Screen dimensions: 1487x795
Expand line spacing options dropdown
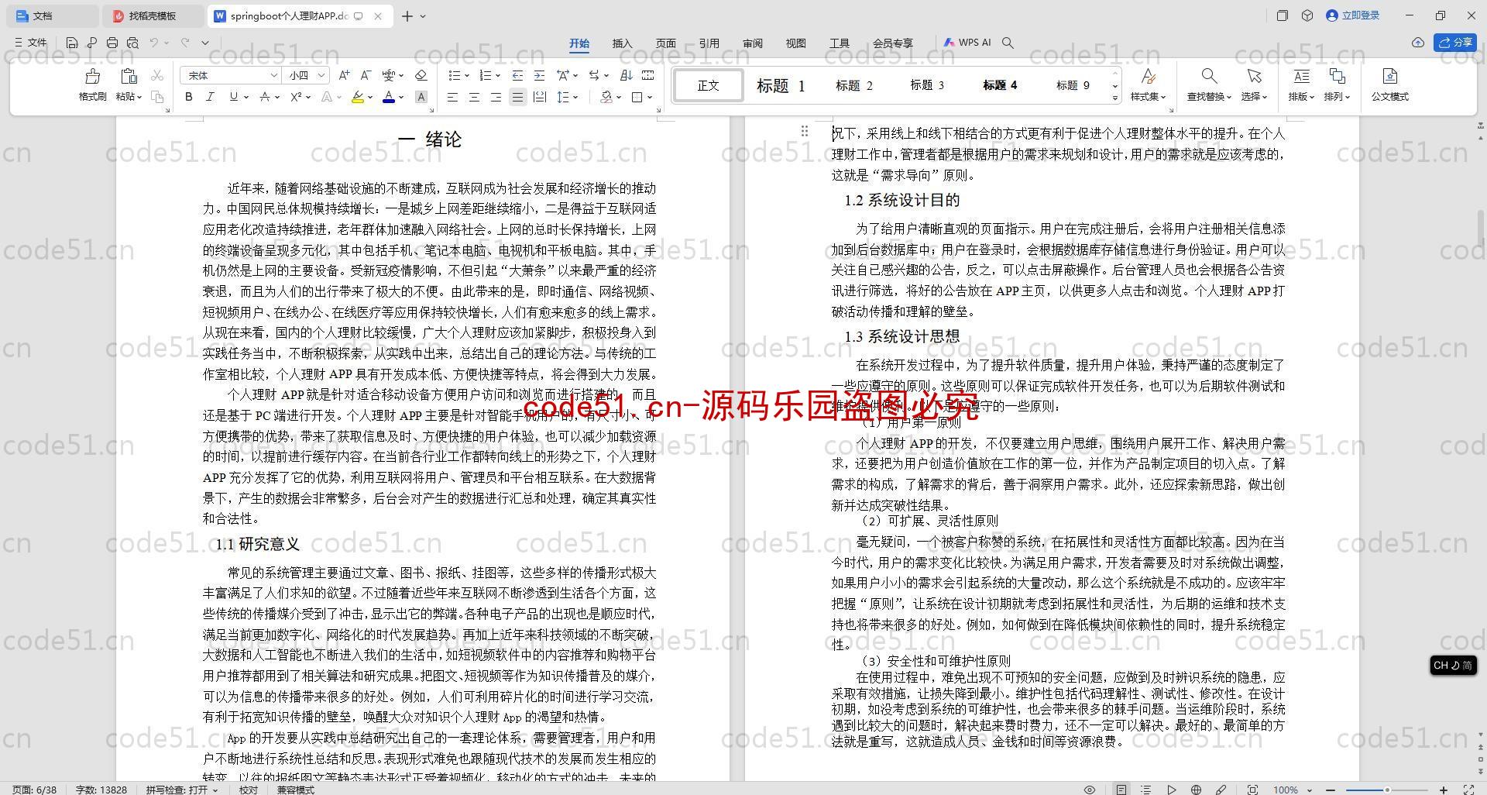575,97
